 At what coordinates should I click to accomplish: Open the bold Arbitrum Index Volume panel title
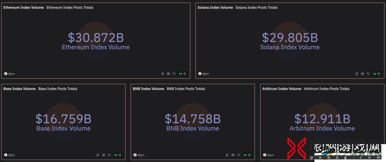click(282, 89)
